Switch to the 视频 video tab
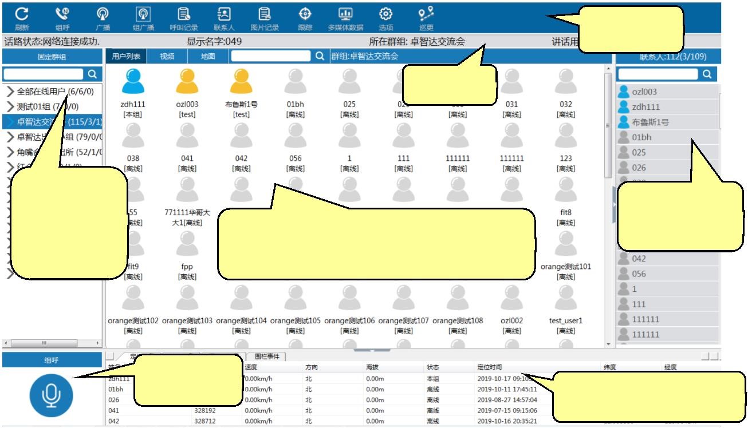This screenshot has height=428, width=748. pyautogui.click(x=167, y=56)
